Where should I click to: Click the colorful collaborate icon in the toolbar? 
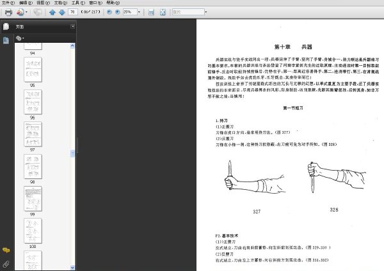(x=20, y=12)
